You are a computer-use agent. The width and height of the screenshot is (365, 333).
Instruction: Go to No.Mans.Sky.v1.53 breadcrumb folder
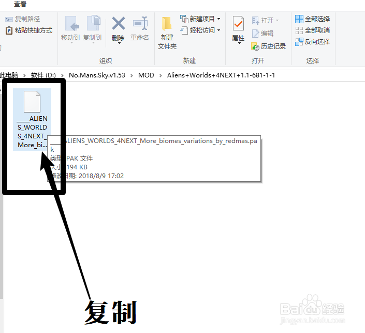97,75
